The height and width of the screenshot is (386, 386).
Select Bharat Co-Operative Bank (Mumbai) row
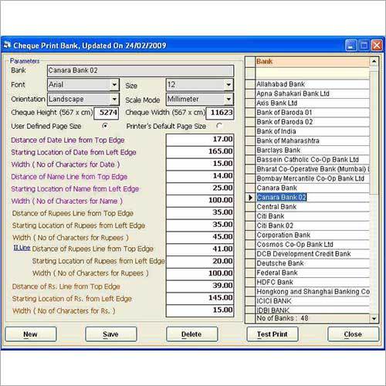point(313,169)
